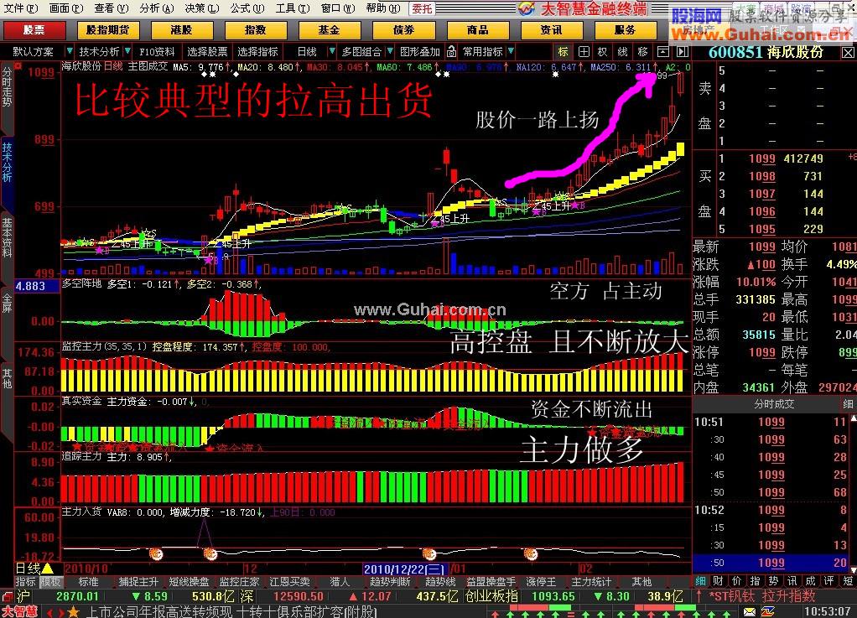857x618 pixels.
Task: Click the crosshair grid icon
Action: tap(584, 52)
